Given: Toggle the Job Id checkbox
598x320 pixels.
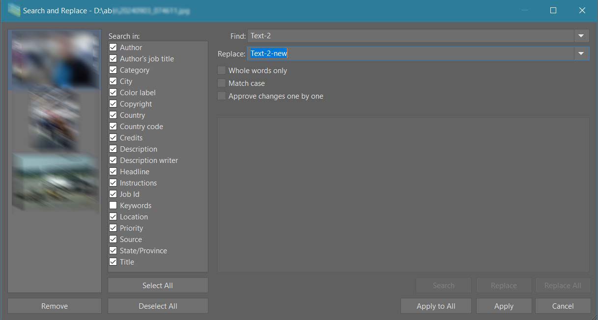Looking at the screenshot, I should (x=113, y=194).
